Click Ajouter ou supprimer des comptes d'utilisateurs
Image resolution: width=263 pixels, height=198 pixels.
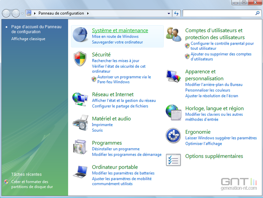221,56
